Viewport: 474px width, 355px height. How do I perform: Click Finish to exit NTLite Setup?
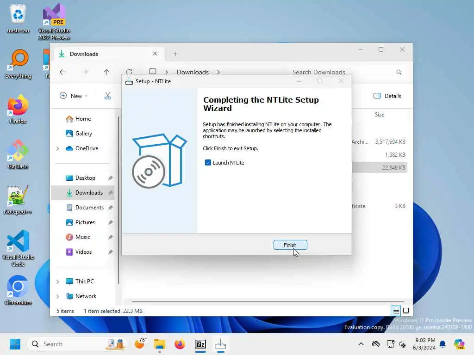pos(290,245)
